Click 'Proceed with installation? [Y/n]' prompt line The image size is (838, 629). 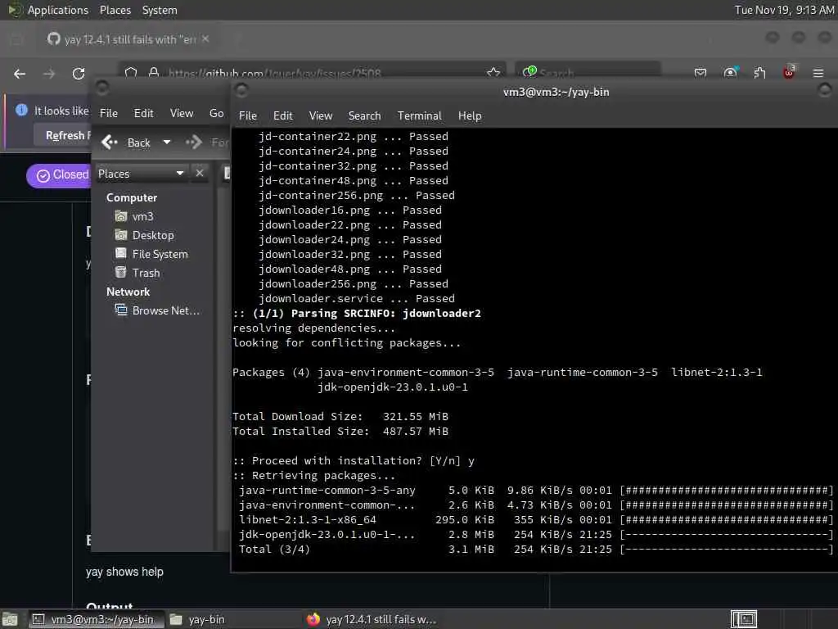(354, 460)
